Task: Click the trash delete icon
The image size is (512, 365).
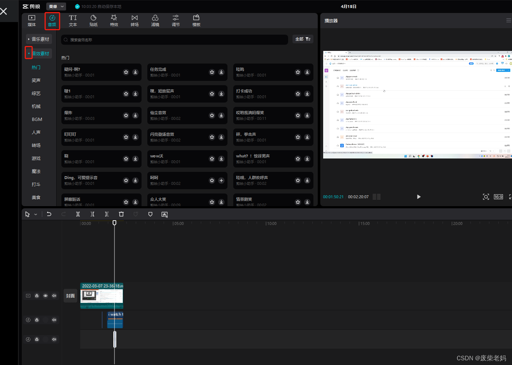Action: tap(121, 214)
